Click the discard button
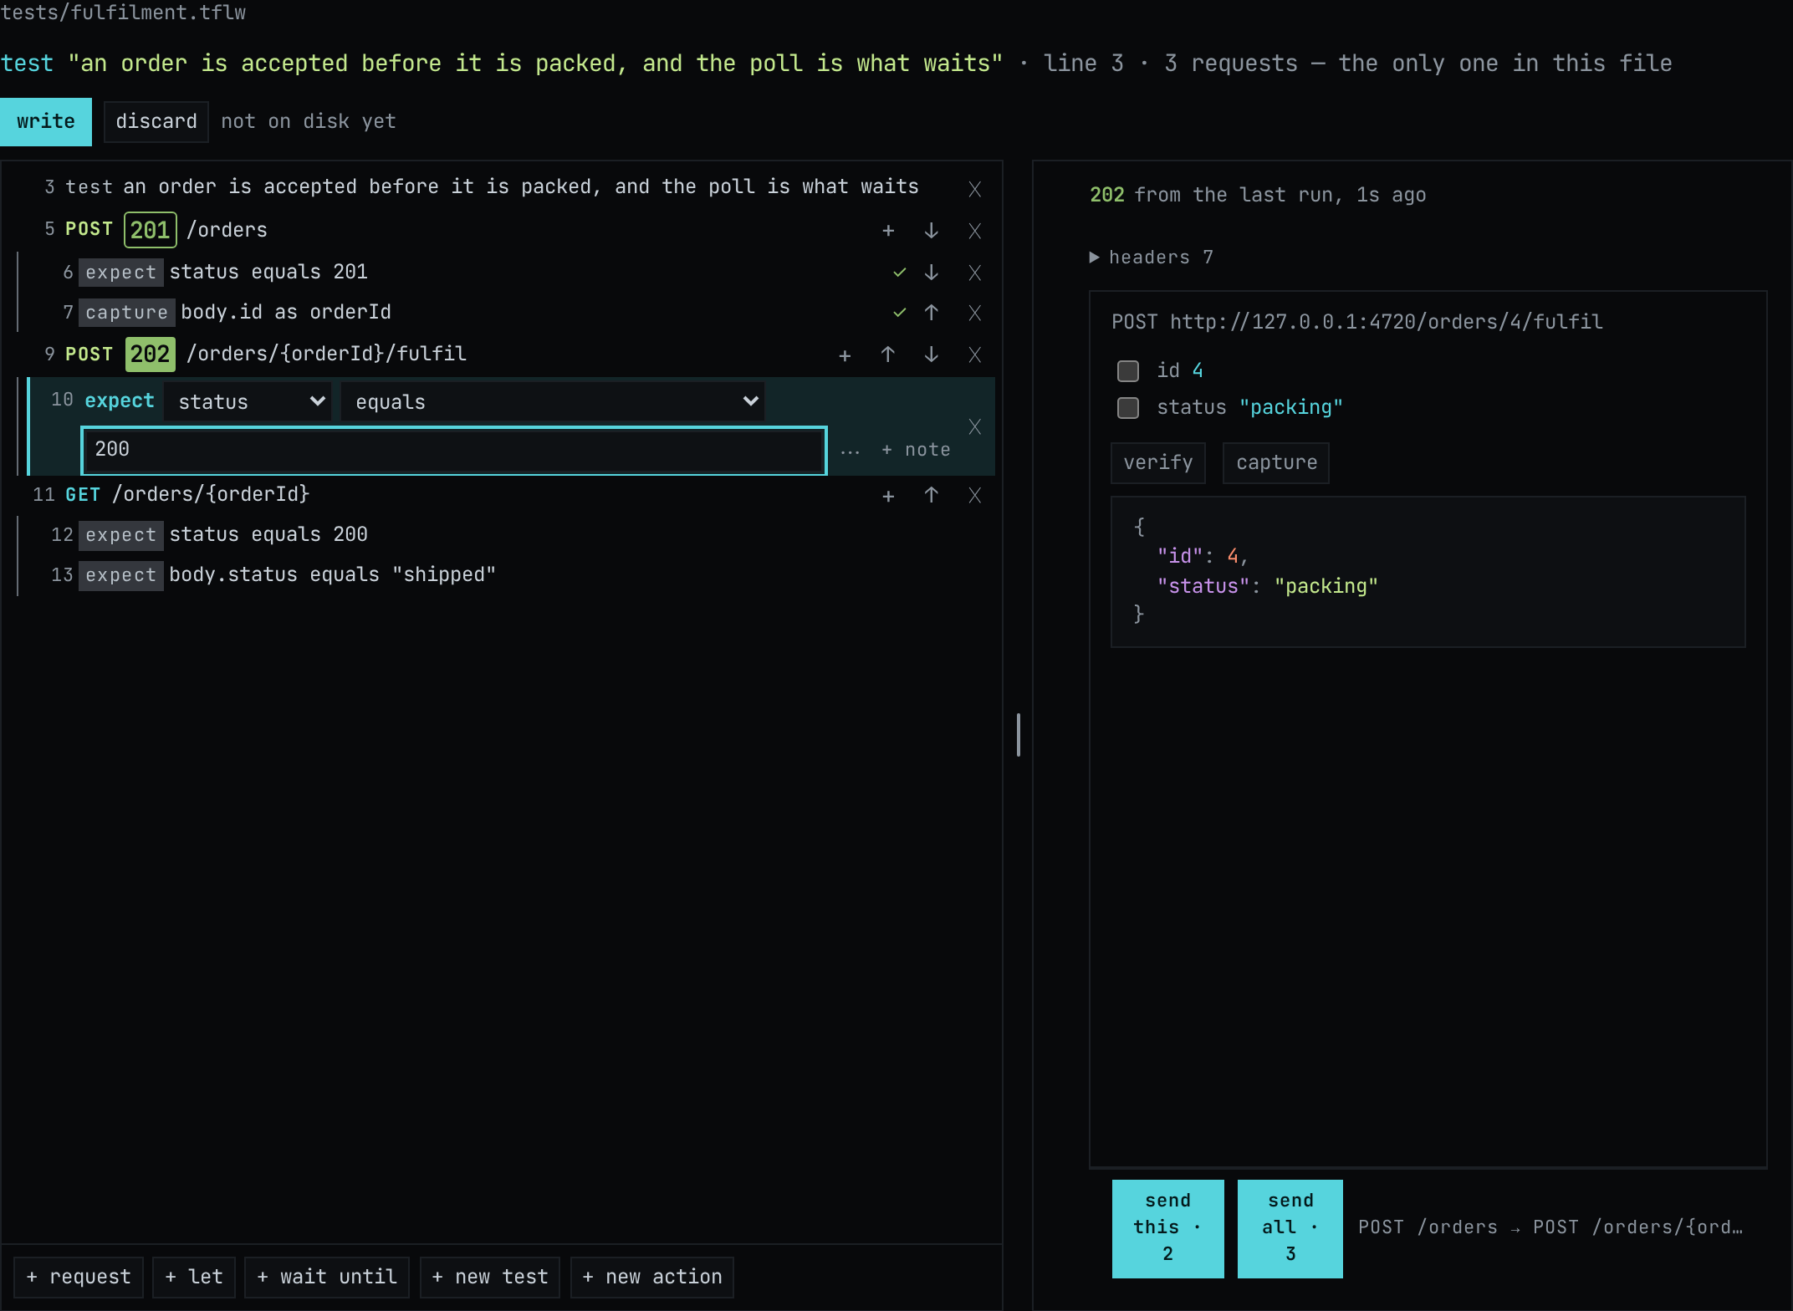This screenshot has width=1793, height=1311. 156,122
